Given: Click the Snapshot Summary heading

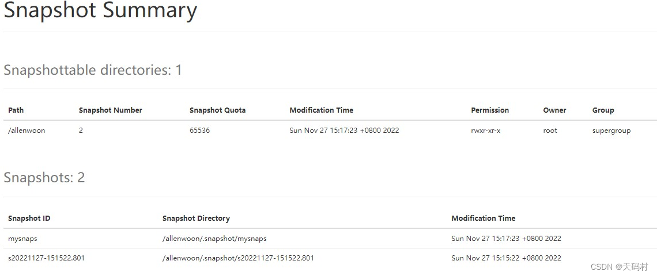Looking at the screenshot, I should tap(100, 11).
